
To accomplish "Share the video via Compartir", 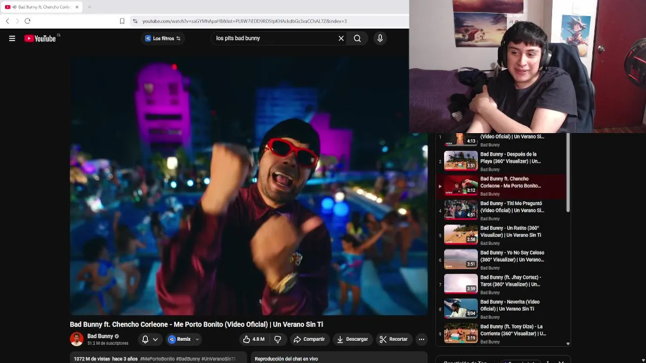I will point(309,339).
